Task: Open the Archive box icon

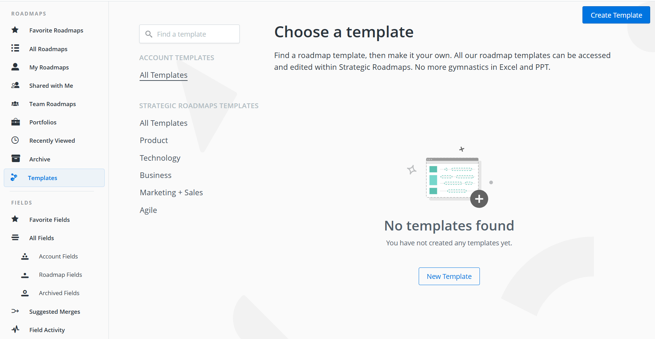Action: point(15,159)
